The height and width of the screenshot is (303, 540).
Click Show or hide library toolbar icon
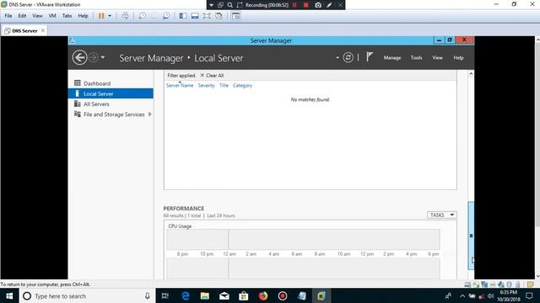183,16
